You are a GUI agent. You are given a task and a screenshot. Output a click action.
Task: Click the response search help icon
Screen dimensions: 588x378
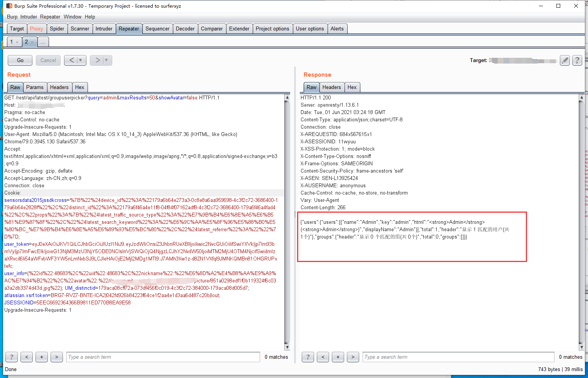click(308, 357)
